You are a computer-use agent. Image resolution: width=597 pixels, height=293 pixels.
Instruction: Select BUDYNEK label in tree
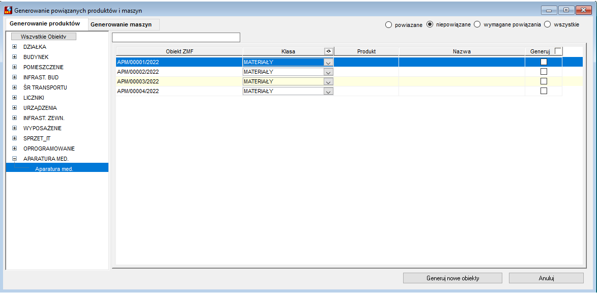(36, 56)
